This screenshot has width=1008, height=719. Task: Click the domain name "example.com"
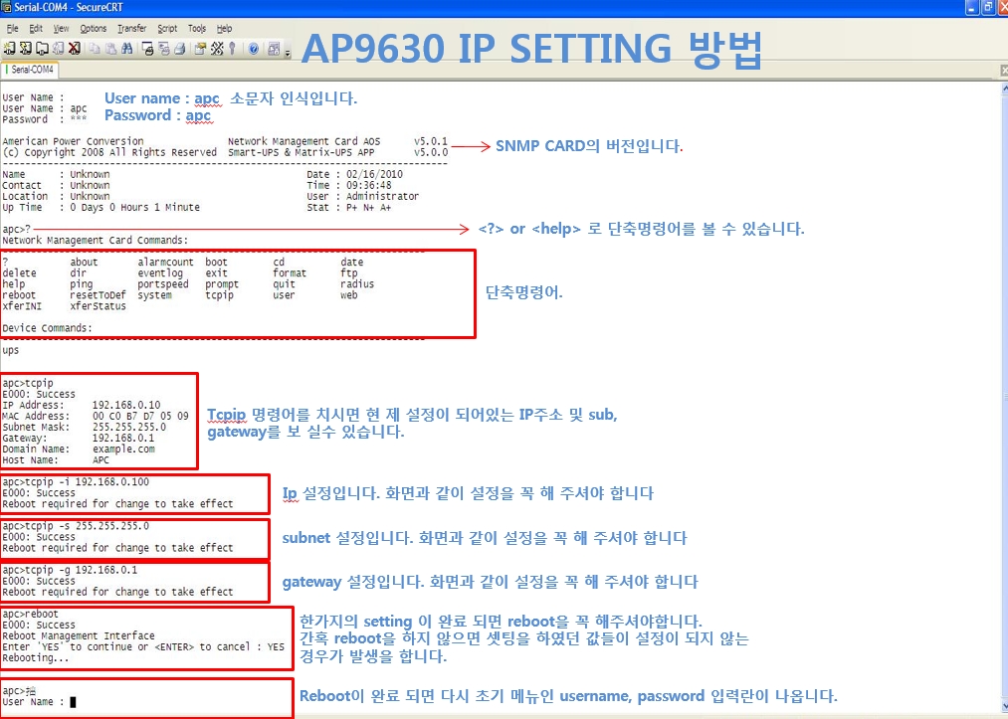click(x=123, y=449)
